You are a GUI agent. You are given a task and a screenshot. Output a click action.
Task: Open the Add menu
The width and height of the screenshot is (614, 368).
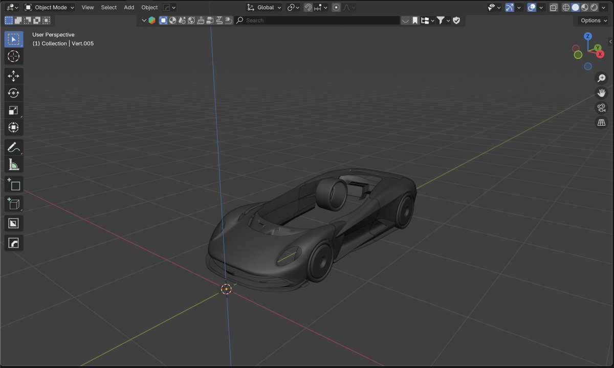(x=129, y=8)
